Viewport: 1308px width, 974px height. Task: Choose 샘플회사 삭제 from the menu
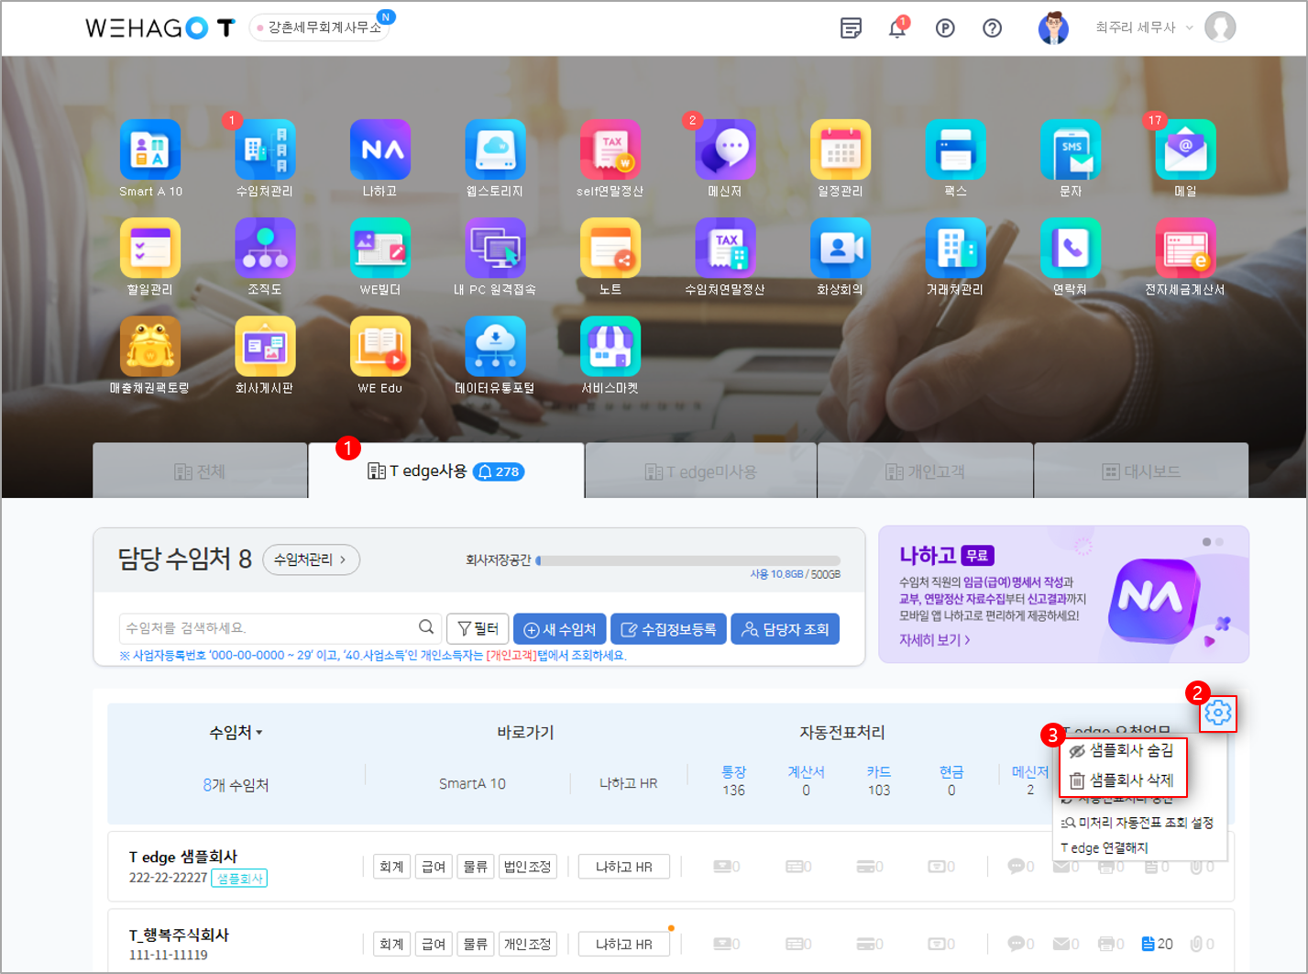click(1123, 780)
